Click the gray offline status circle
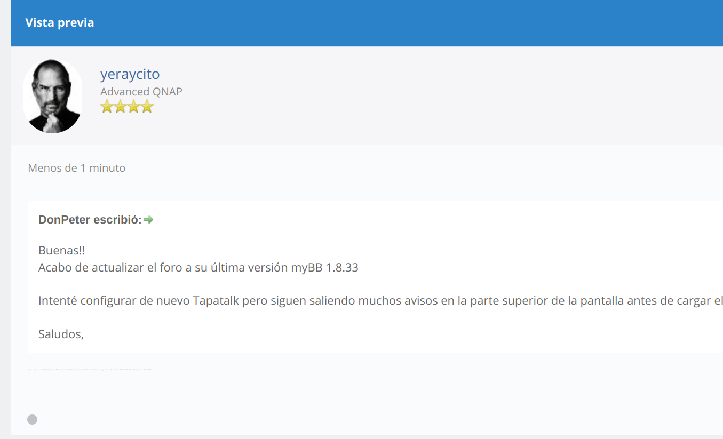 33,420
